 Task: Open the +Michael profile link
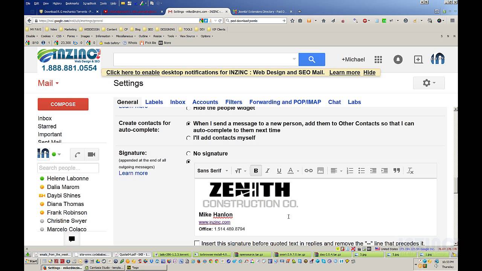pos(353,59)
